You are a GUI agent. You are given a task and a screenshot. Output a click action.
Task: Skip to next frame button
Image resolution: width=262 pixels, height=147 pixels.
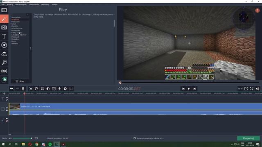(195, 89)
